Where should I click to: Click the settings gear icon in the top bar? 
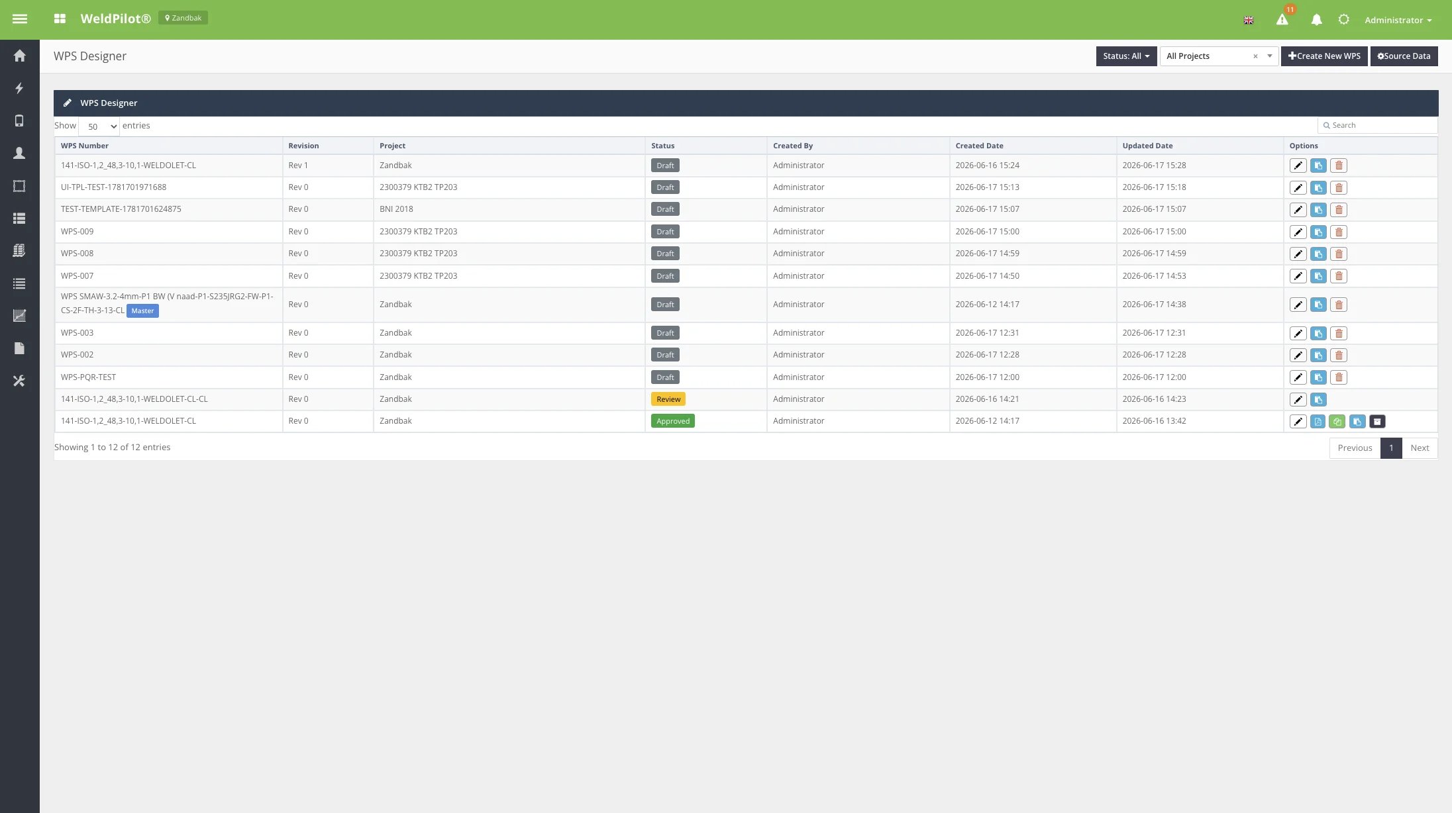pyautogui.click(x=1343, y=20)
